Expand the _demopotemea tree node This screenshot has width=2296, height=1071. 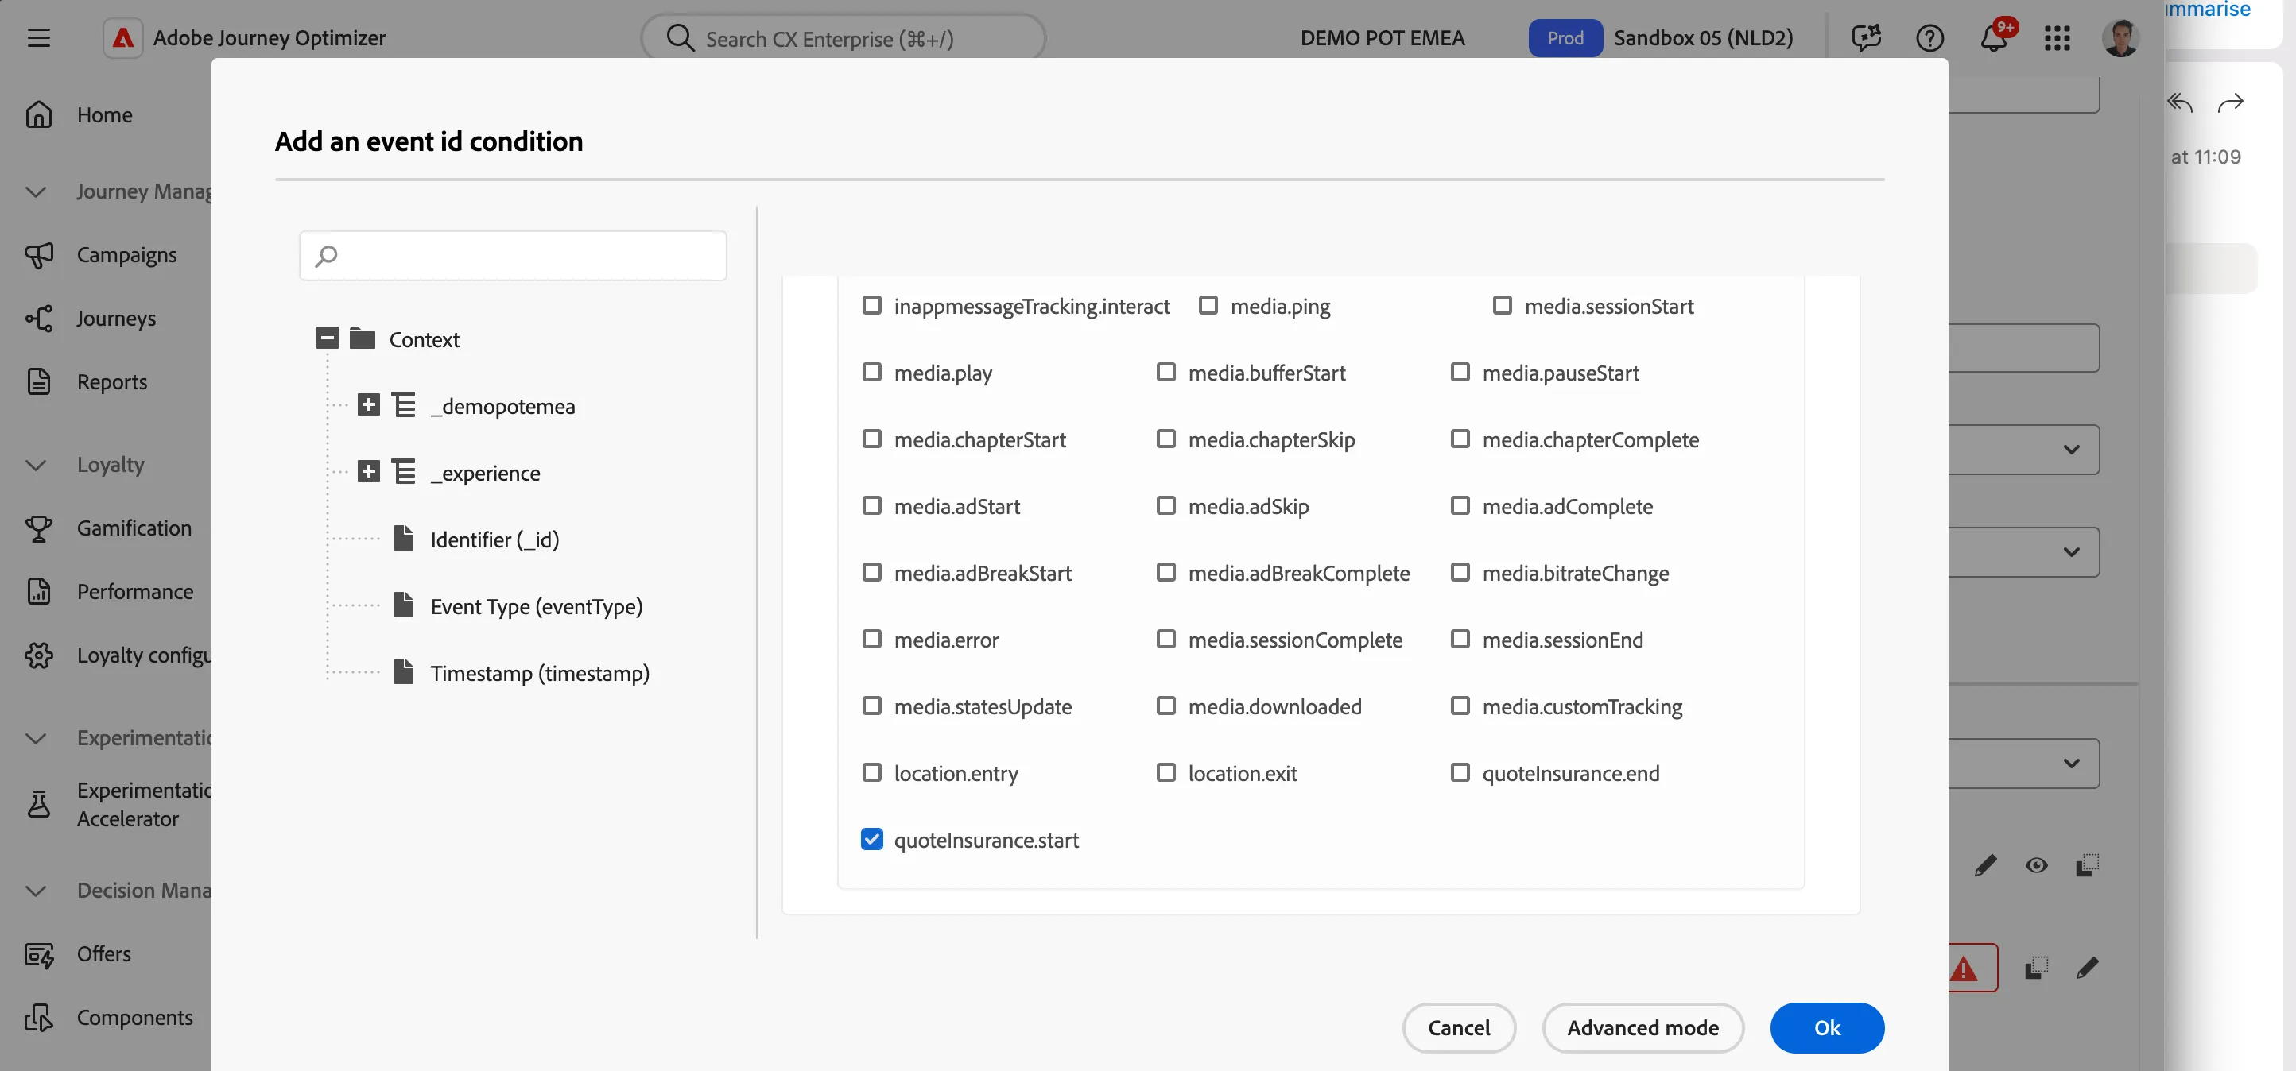pos(368,404)
